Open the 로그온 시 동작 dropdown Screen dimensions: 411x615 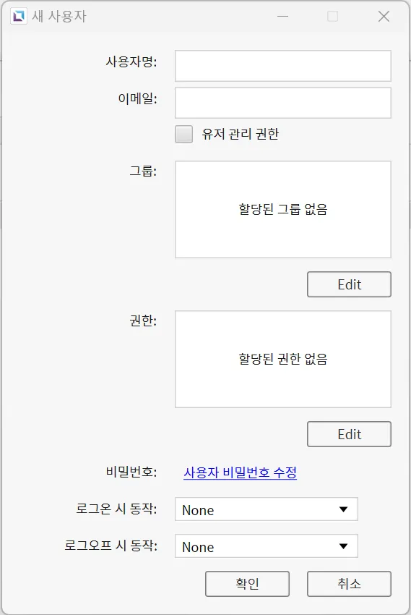coord(266,509)
